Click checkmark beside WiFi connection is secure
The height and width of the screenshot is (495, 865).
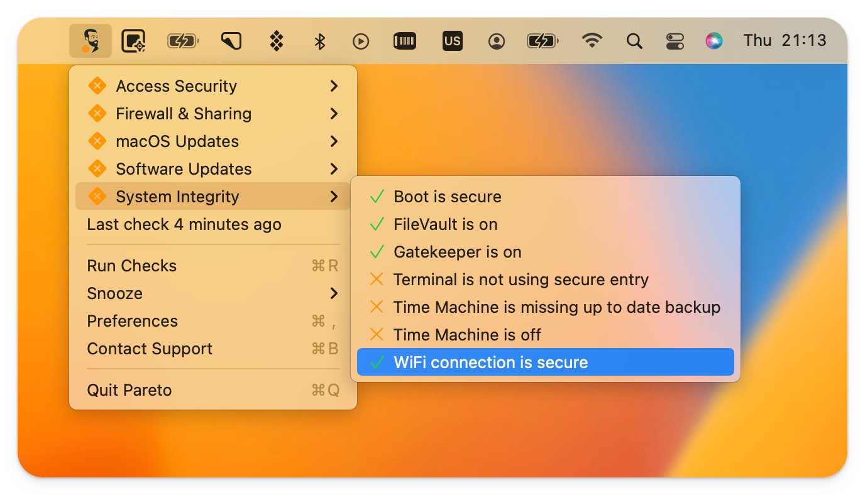[x=377, y=362]
